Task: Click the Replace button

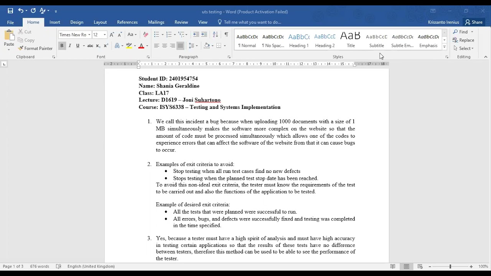Action: pyautogui.click(x=463, y=40)
